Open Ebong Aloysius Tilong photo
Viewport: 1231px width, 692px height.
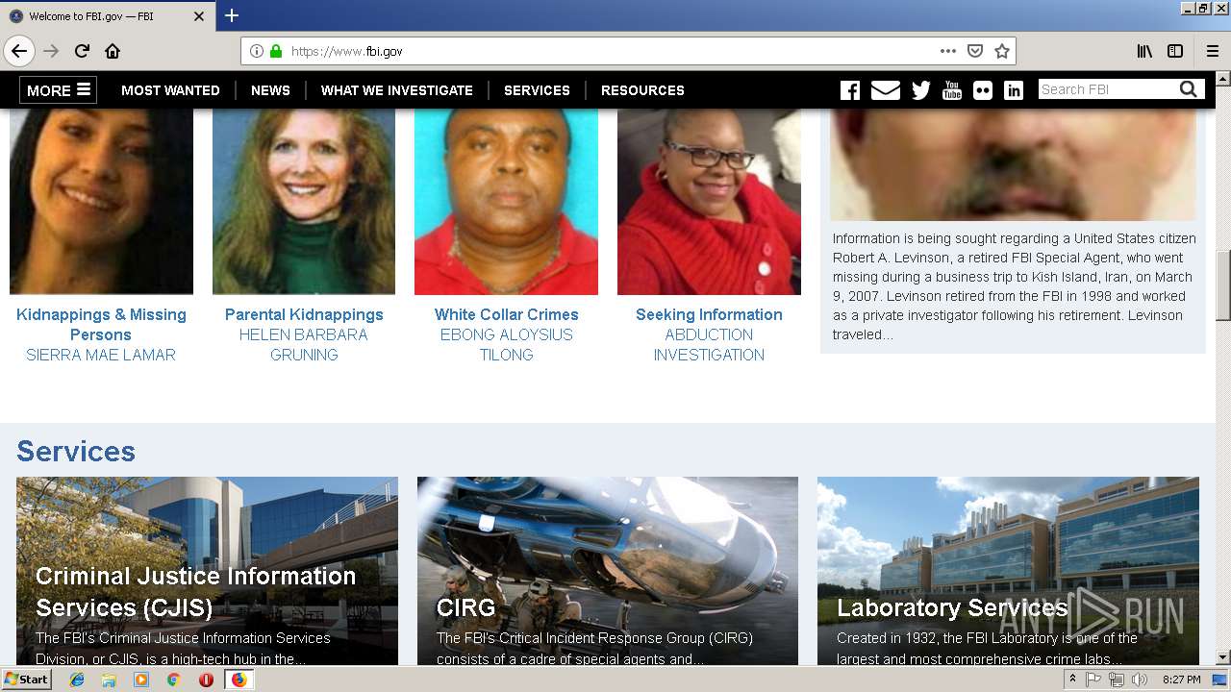(506, 201)
